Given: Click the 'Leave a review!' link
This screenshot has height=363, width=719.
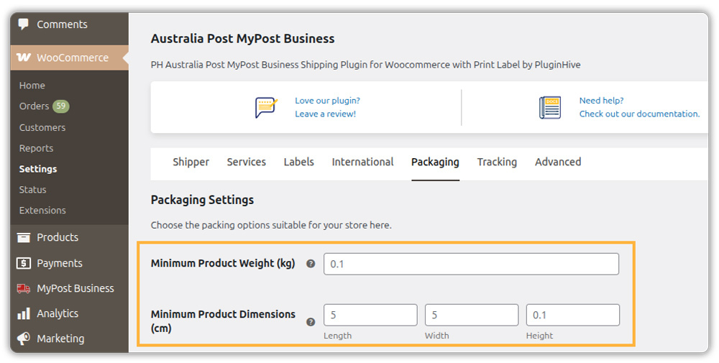Looking at the screenshot, I should pos(325,114).
